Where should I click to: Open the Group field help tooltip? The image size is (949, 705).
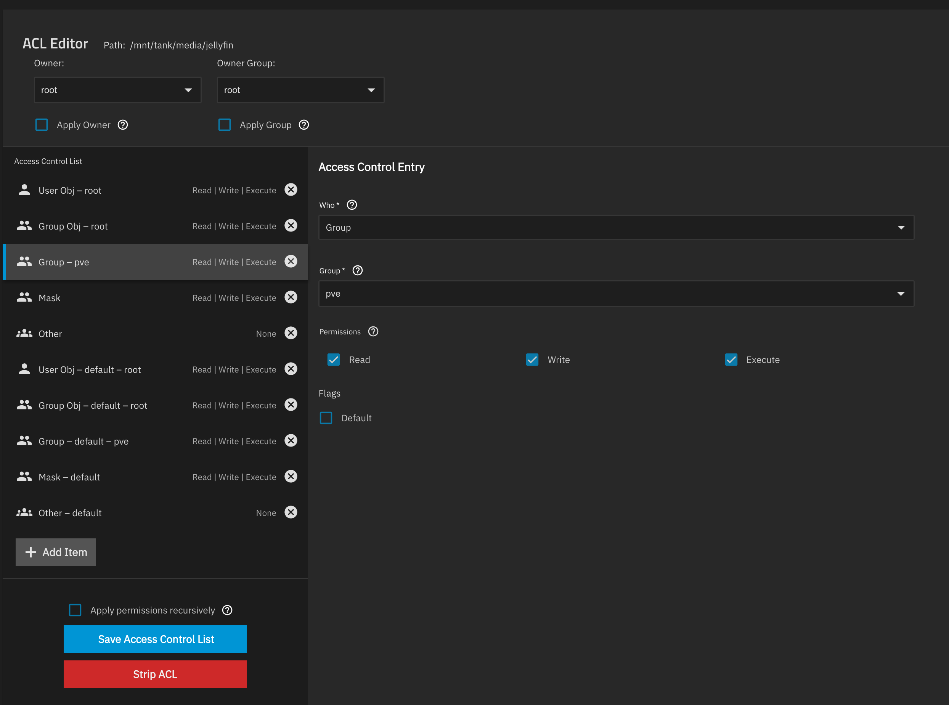click(358, 271)
